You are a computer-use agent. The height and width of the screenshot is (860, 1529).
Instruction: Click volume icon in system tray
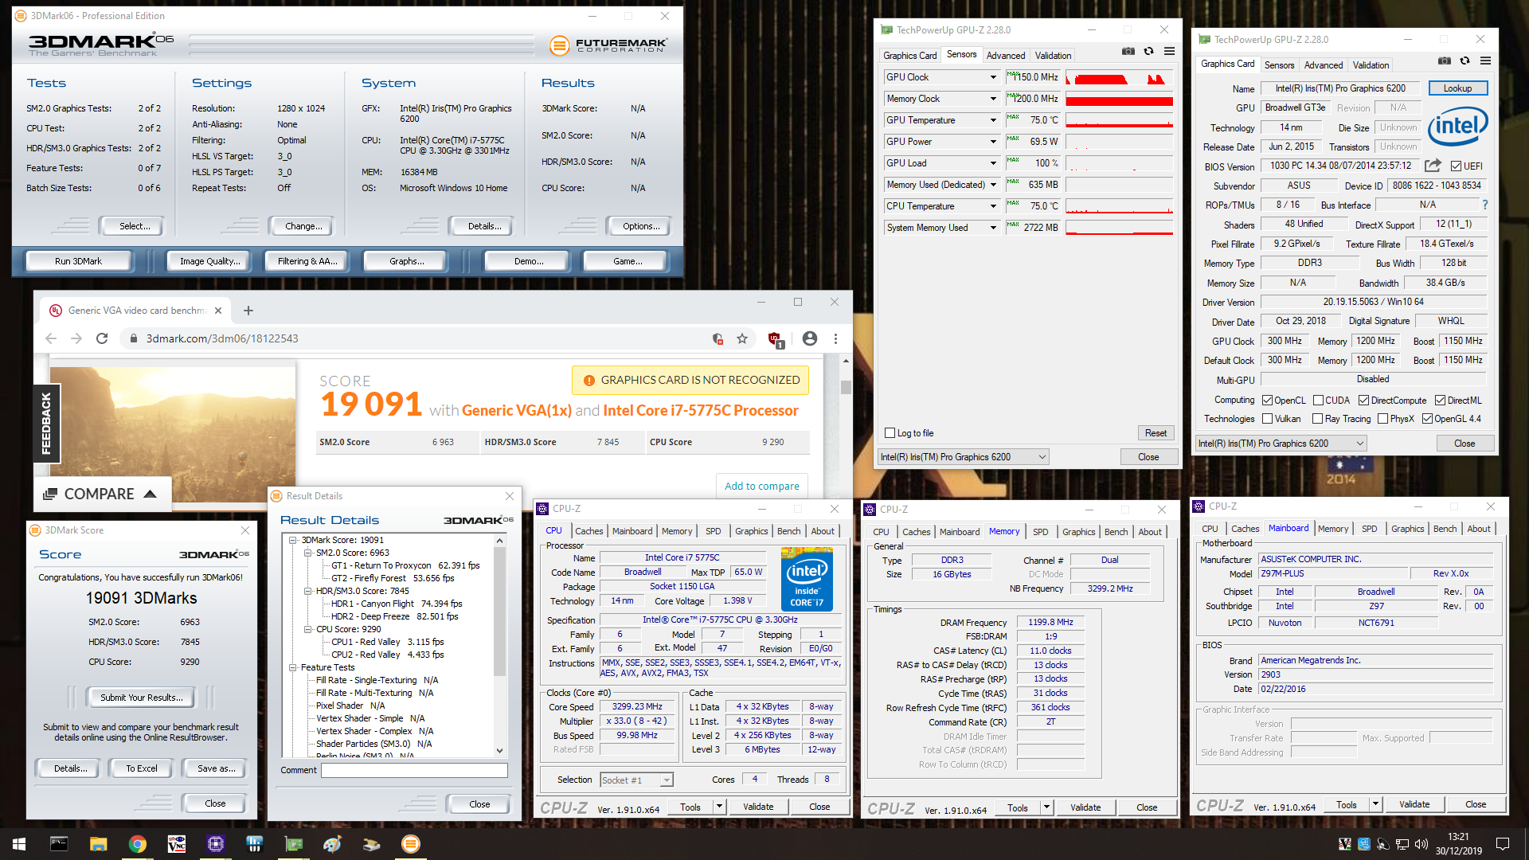pyautogui.click(x=1421, y=844)
